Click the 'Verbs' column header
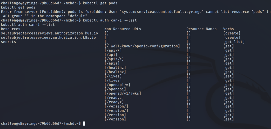Image resolution: width=271 pixels, height=129 pixels. pos(228,29)
